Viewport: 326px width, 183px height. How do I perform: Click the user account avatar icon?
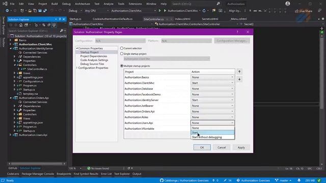point(288,4)
